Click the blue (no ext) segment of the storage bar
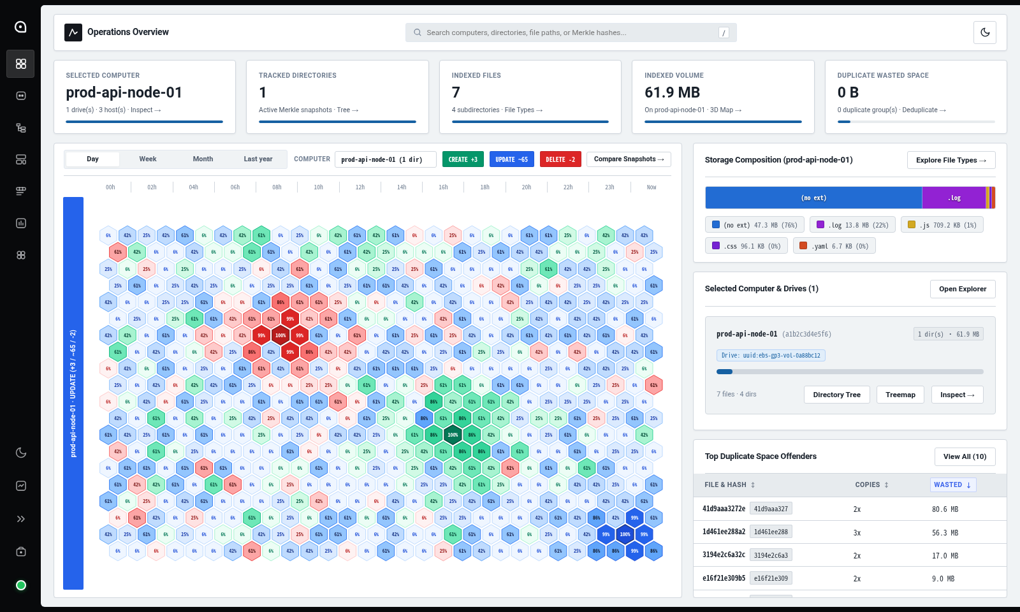This screenshot has height=612, width=1020. 813,198
